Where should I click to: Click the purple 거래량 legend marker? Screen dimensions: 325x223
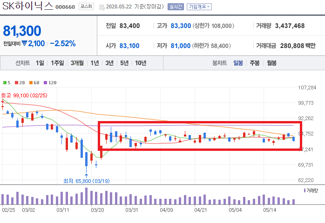(305, 190)
